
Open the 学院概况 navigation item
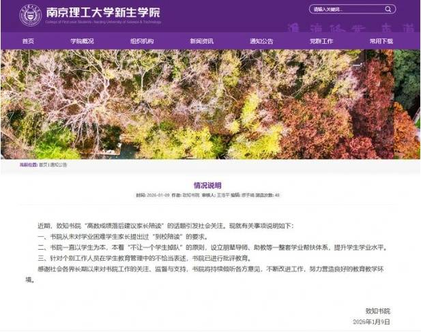pyautogui.click(x=82, y=41)
